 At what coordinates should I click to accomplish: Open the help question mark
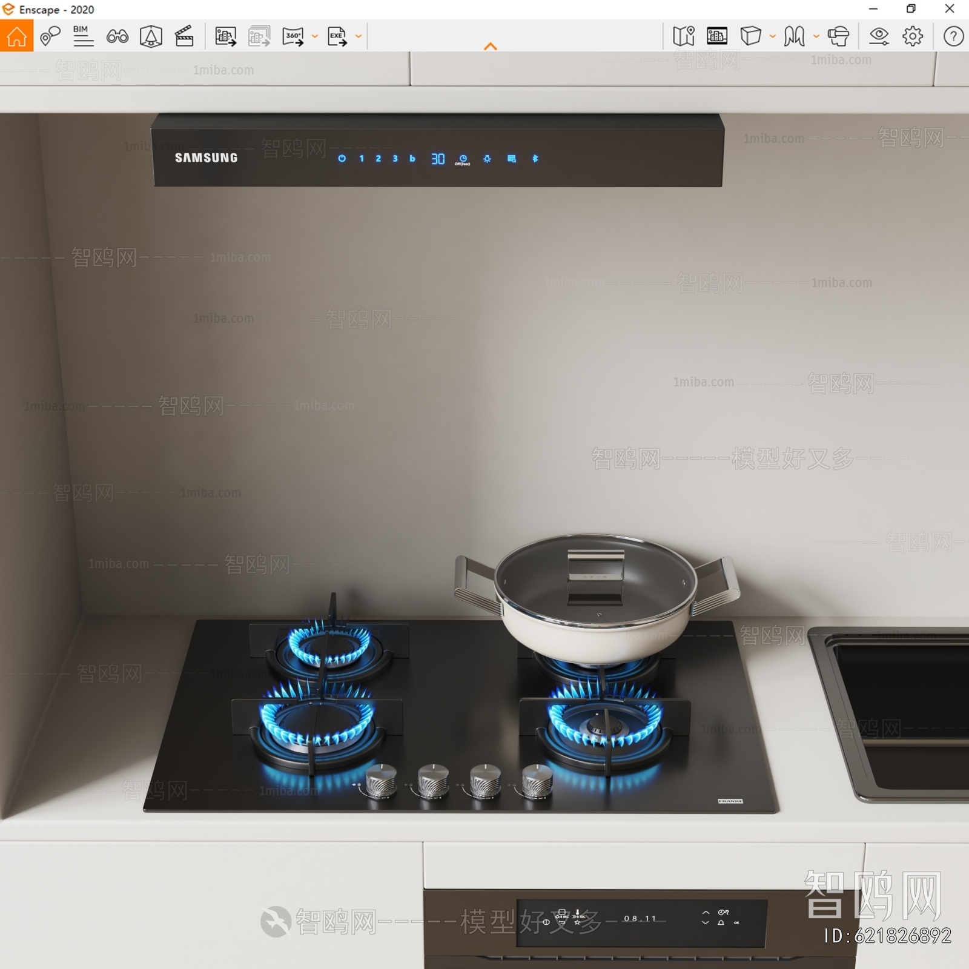click(953, 36)
